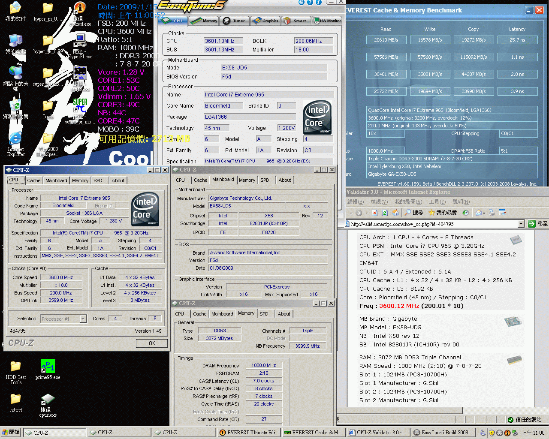Viewport: 549px width, 439px height.
Task: Click the IE Print toolbar icon
Action: coord(492,213)
